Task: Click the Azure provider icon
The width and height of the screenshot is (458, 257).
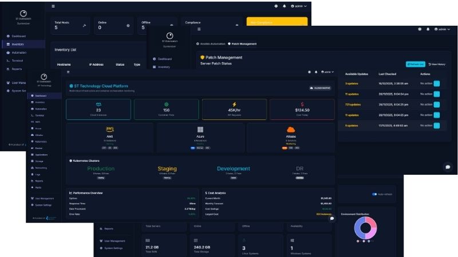Action: (200, 130)
